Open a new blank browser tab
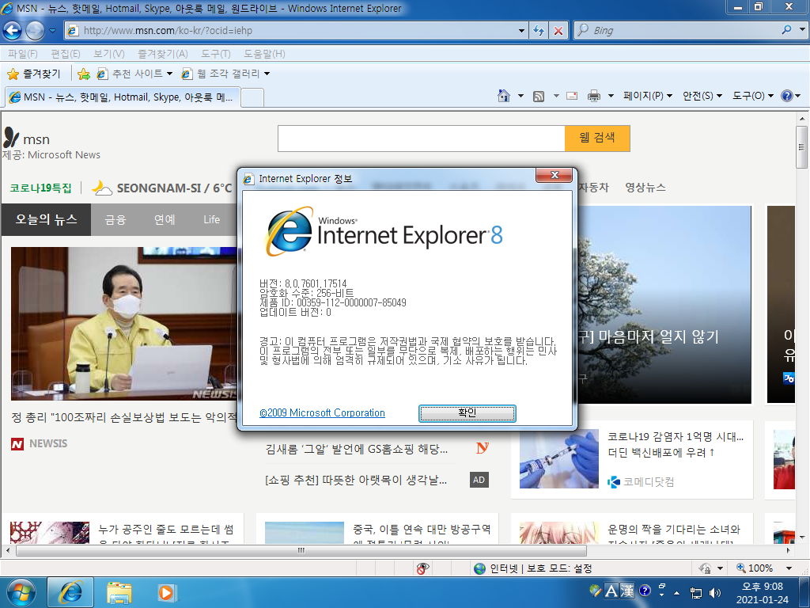810x608 pixels. [252, 97]
